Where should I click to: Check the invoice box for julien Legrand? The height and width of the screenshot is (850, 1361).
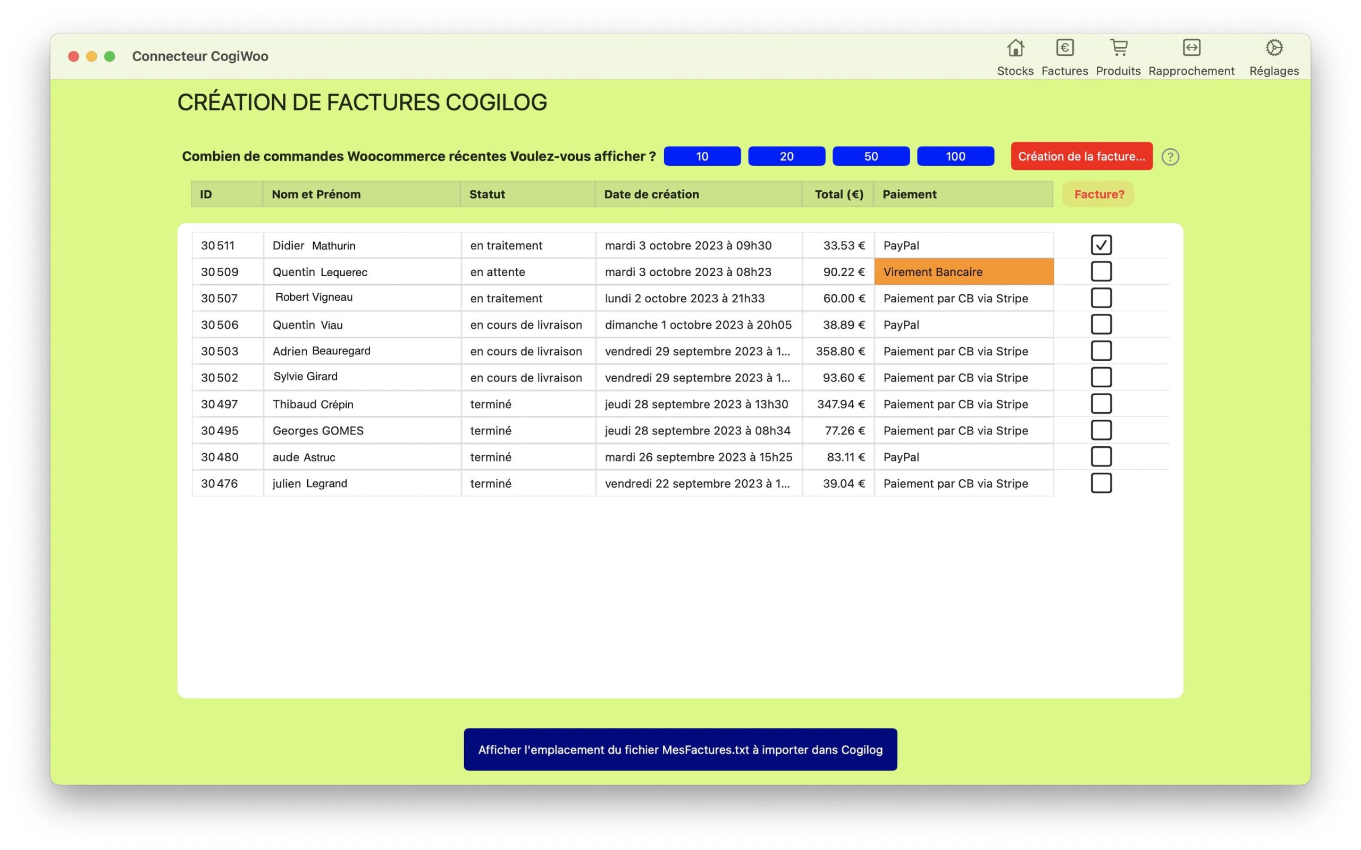(1101, 483)
